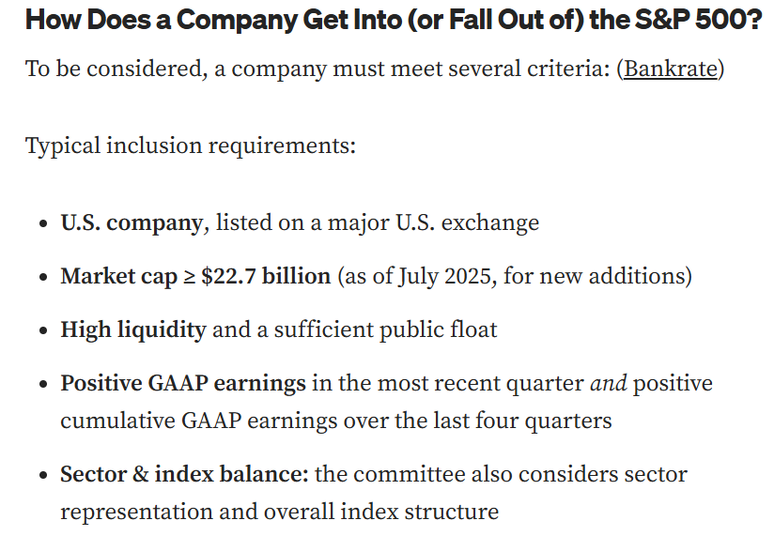Click the bold 'U.S. company' text
Screen dimensions: 774x536
point(132,223)
